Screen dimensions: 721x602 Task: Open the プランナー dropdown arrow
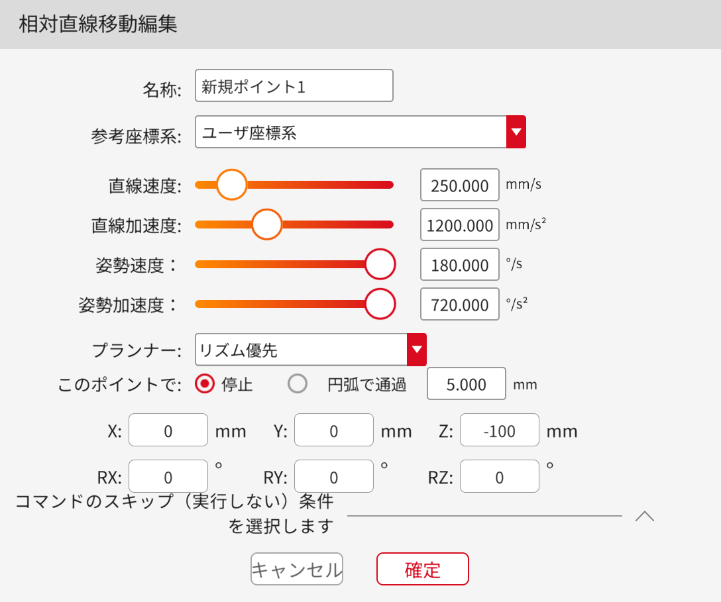coord(416,350)
